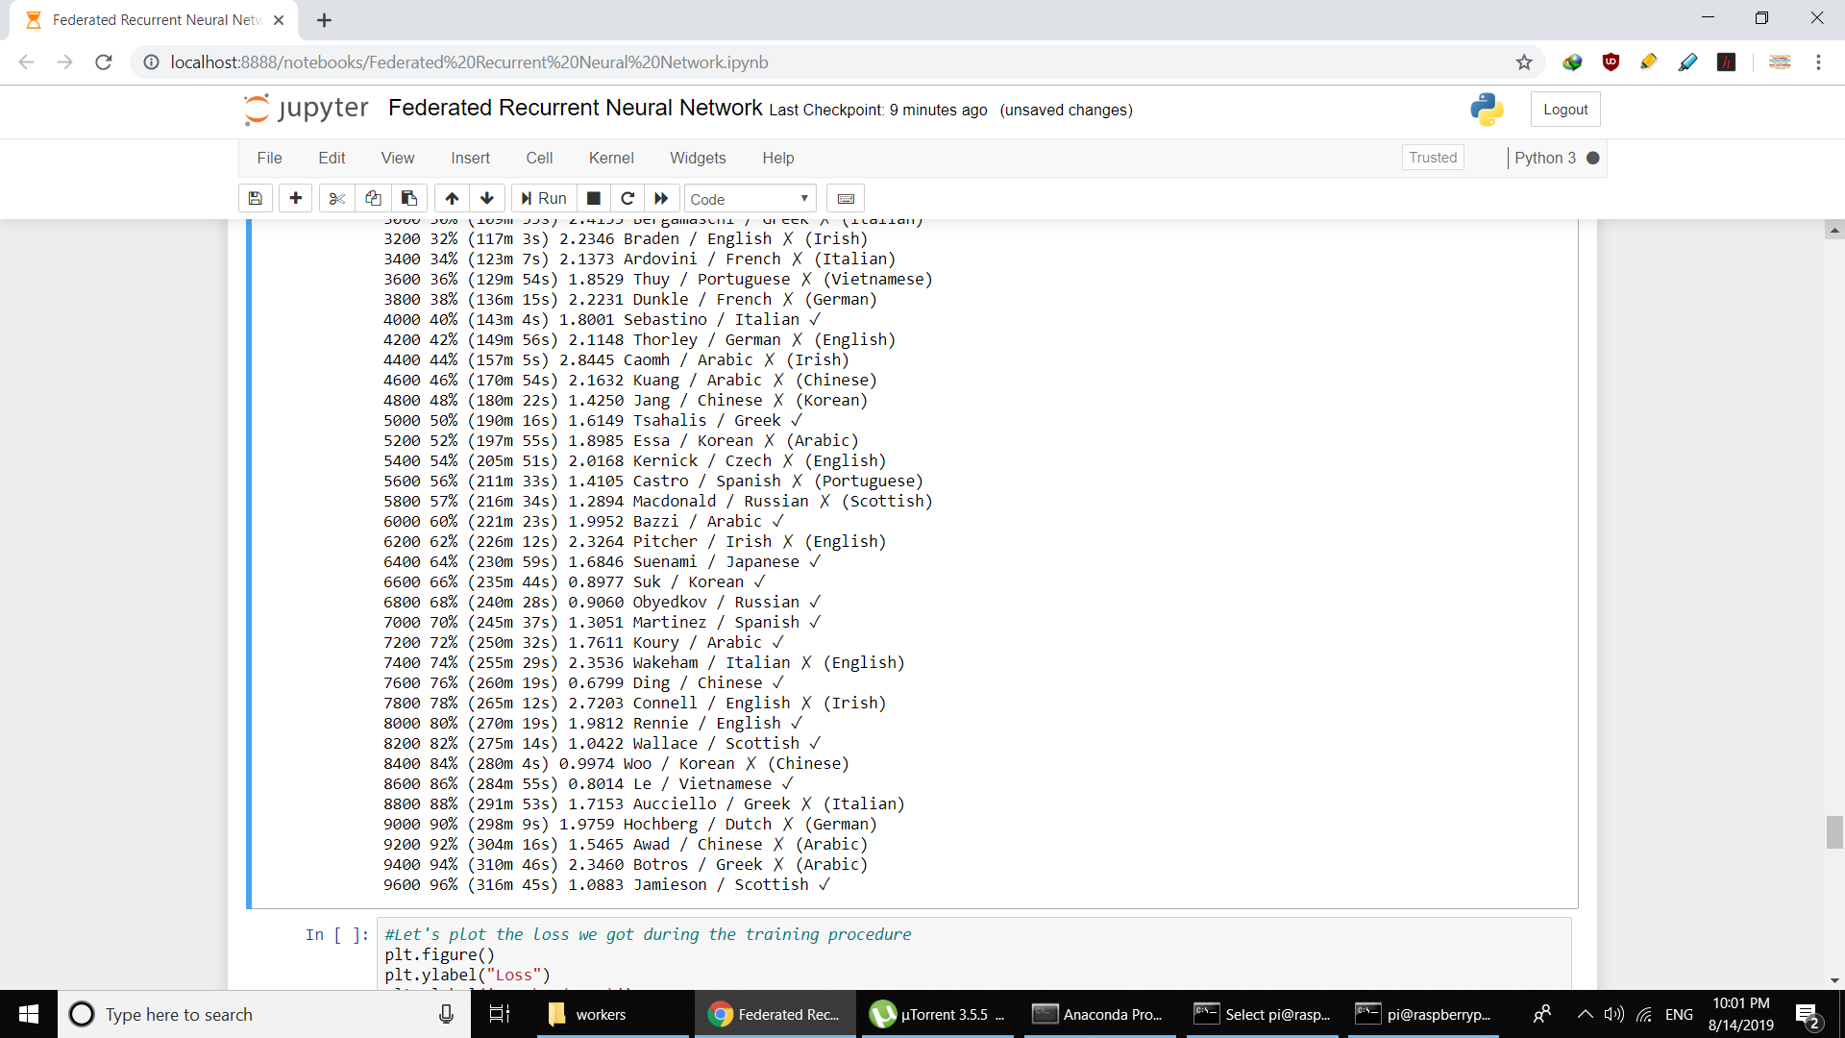This screenshot has height=1038, width=1845.
Task: Save notebook with the floppy disk icon
Action: pos(255,199)
